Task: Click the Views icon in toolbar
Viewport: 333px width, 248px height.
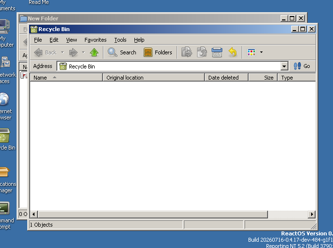Action: (251, 52)
